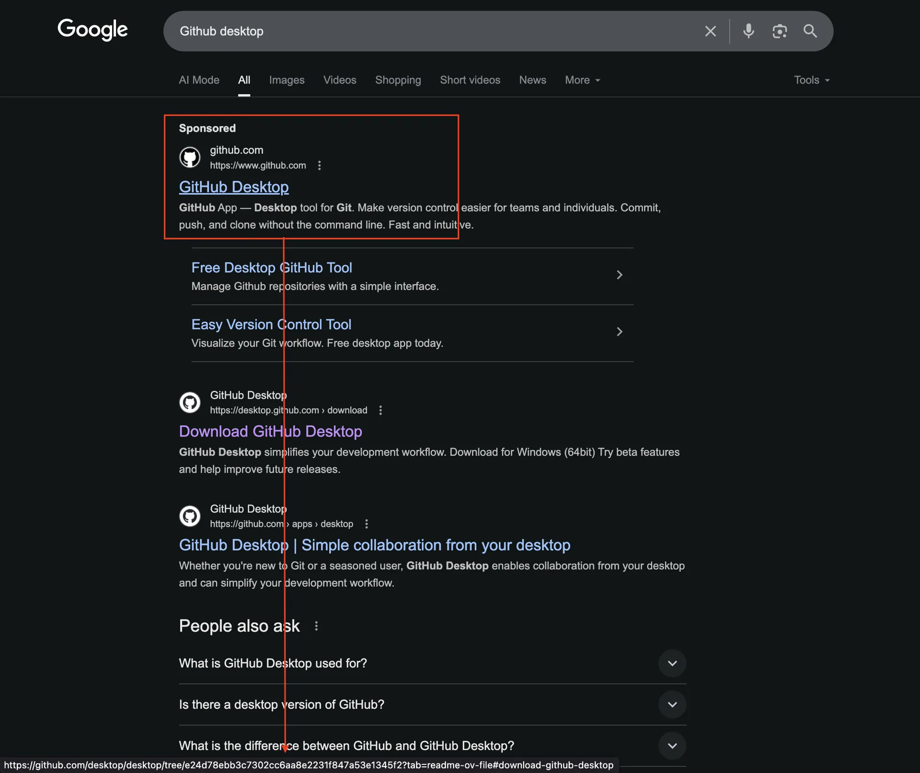
Task: Open the More dropdown in search tabs
Action: 582,80
